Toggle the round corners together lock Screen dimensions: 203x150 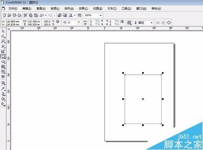pyautogui.click(x=122, y=22)
